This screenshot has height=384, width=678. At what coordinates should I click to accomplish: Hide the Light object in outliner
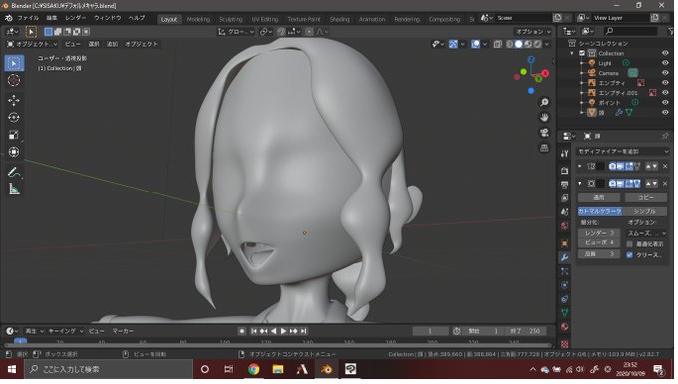(x=665, y=63)
